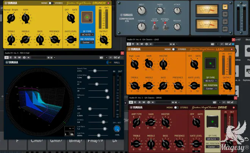Enable Read automation in REV-X Hall window
This screenshot has width=250, height=153.
point(15,58)
